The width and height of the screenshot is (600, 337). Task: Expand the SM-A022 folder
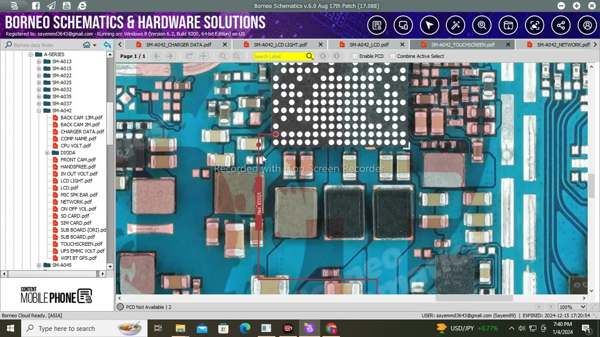point(39,75)
